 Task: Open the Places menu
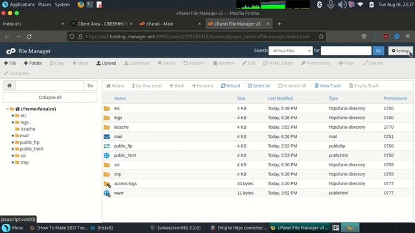[45, 5]
